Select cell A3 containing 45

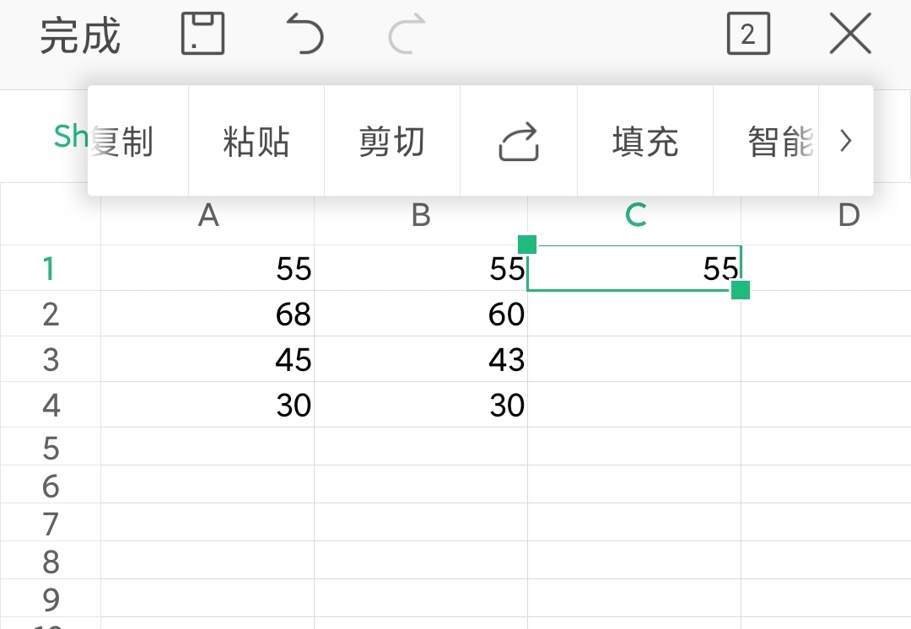coord(208,359)
